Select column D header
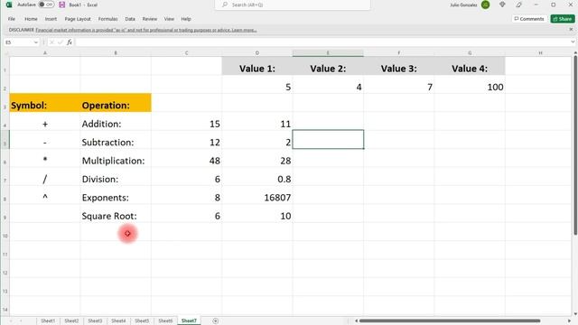This screenshot has width=578, height=325. [257, 53]
